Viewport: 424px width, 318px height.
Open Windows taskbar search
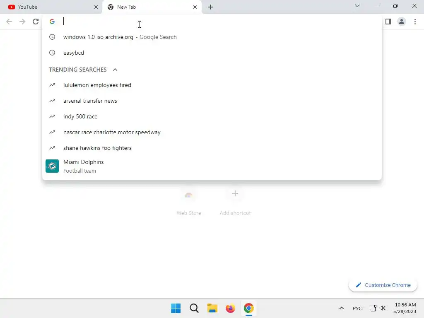point(194,308)
